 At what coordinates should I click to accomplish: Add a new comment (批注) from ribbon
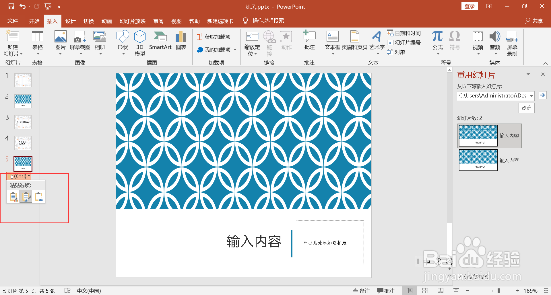[x=309, y=41]
